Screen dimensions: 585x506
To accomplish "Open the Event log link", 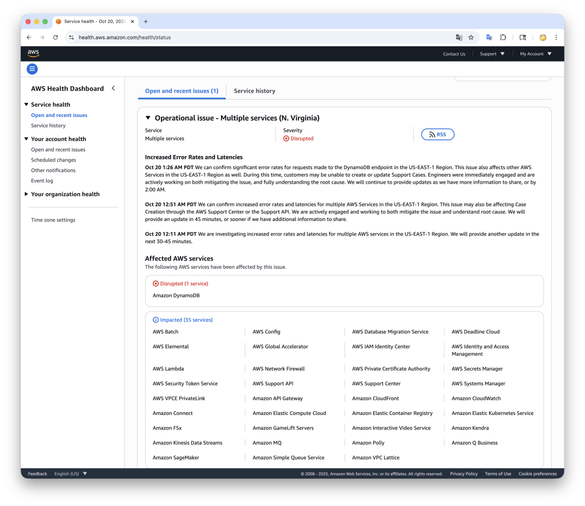I will [x=42, y=181].
